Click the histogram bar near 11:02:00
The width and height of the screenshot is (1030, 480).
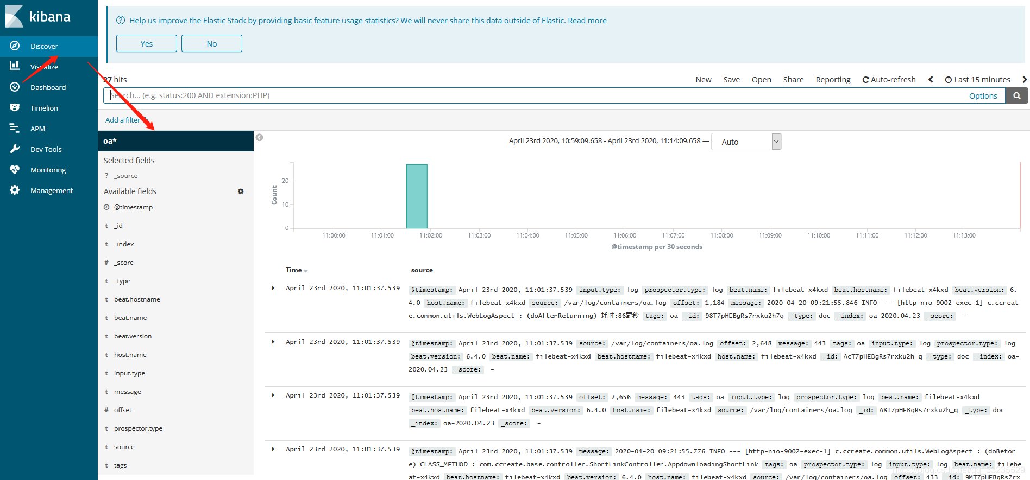417,196
